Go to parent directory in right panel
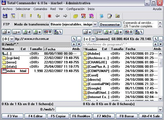Screen dimensions: 164x120 [161, 39]
